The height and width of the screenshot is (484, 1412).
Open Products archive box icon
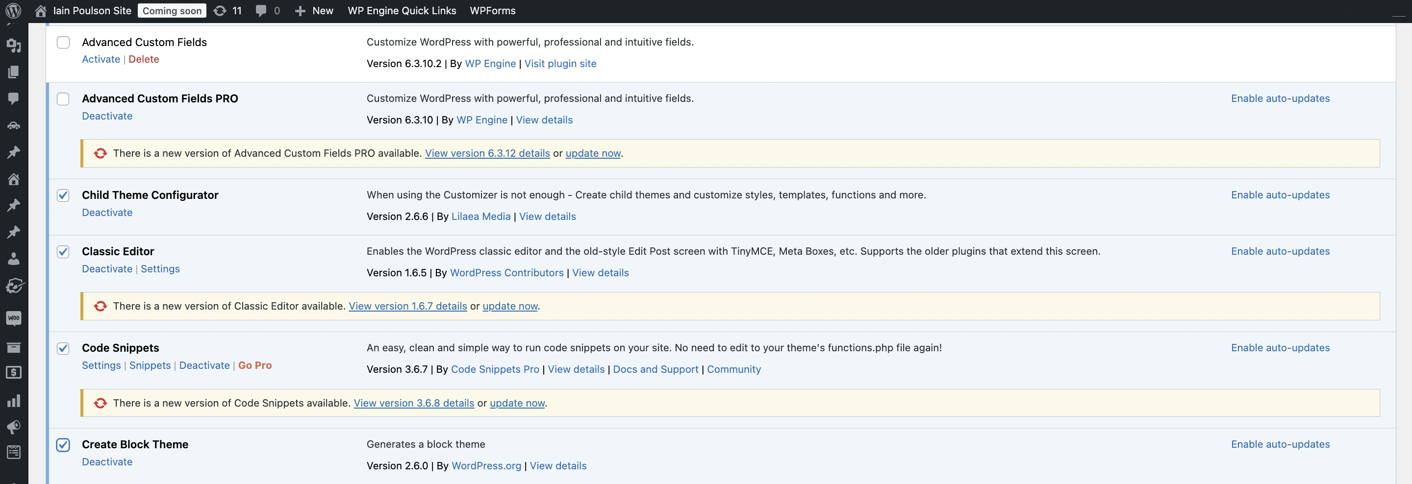pos(14,347)
